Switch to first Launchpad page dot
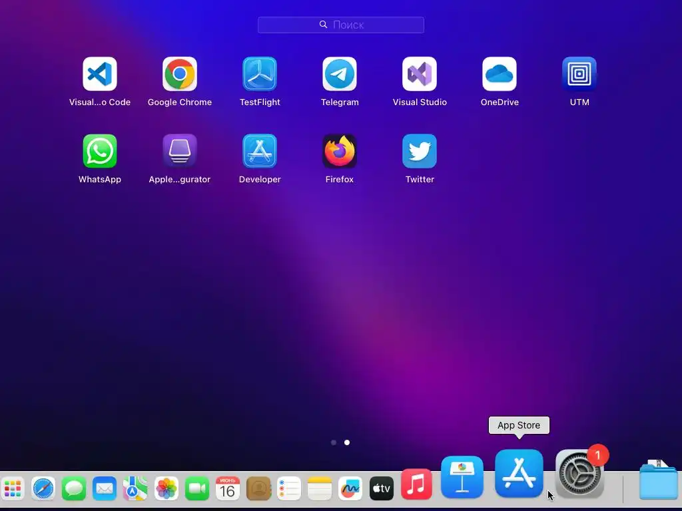Screen dimensions: 682x511 tap(334, 442)
